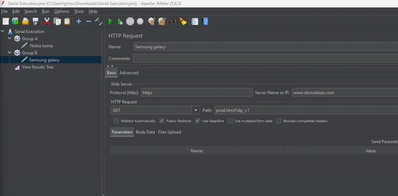Click the Stop toolbar icon
398x196 pixels.
[130, 21]
